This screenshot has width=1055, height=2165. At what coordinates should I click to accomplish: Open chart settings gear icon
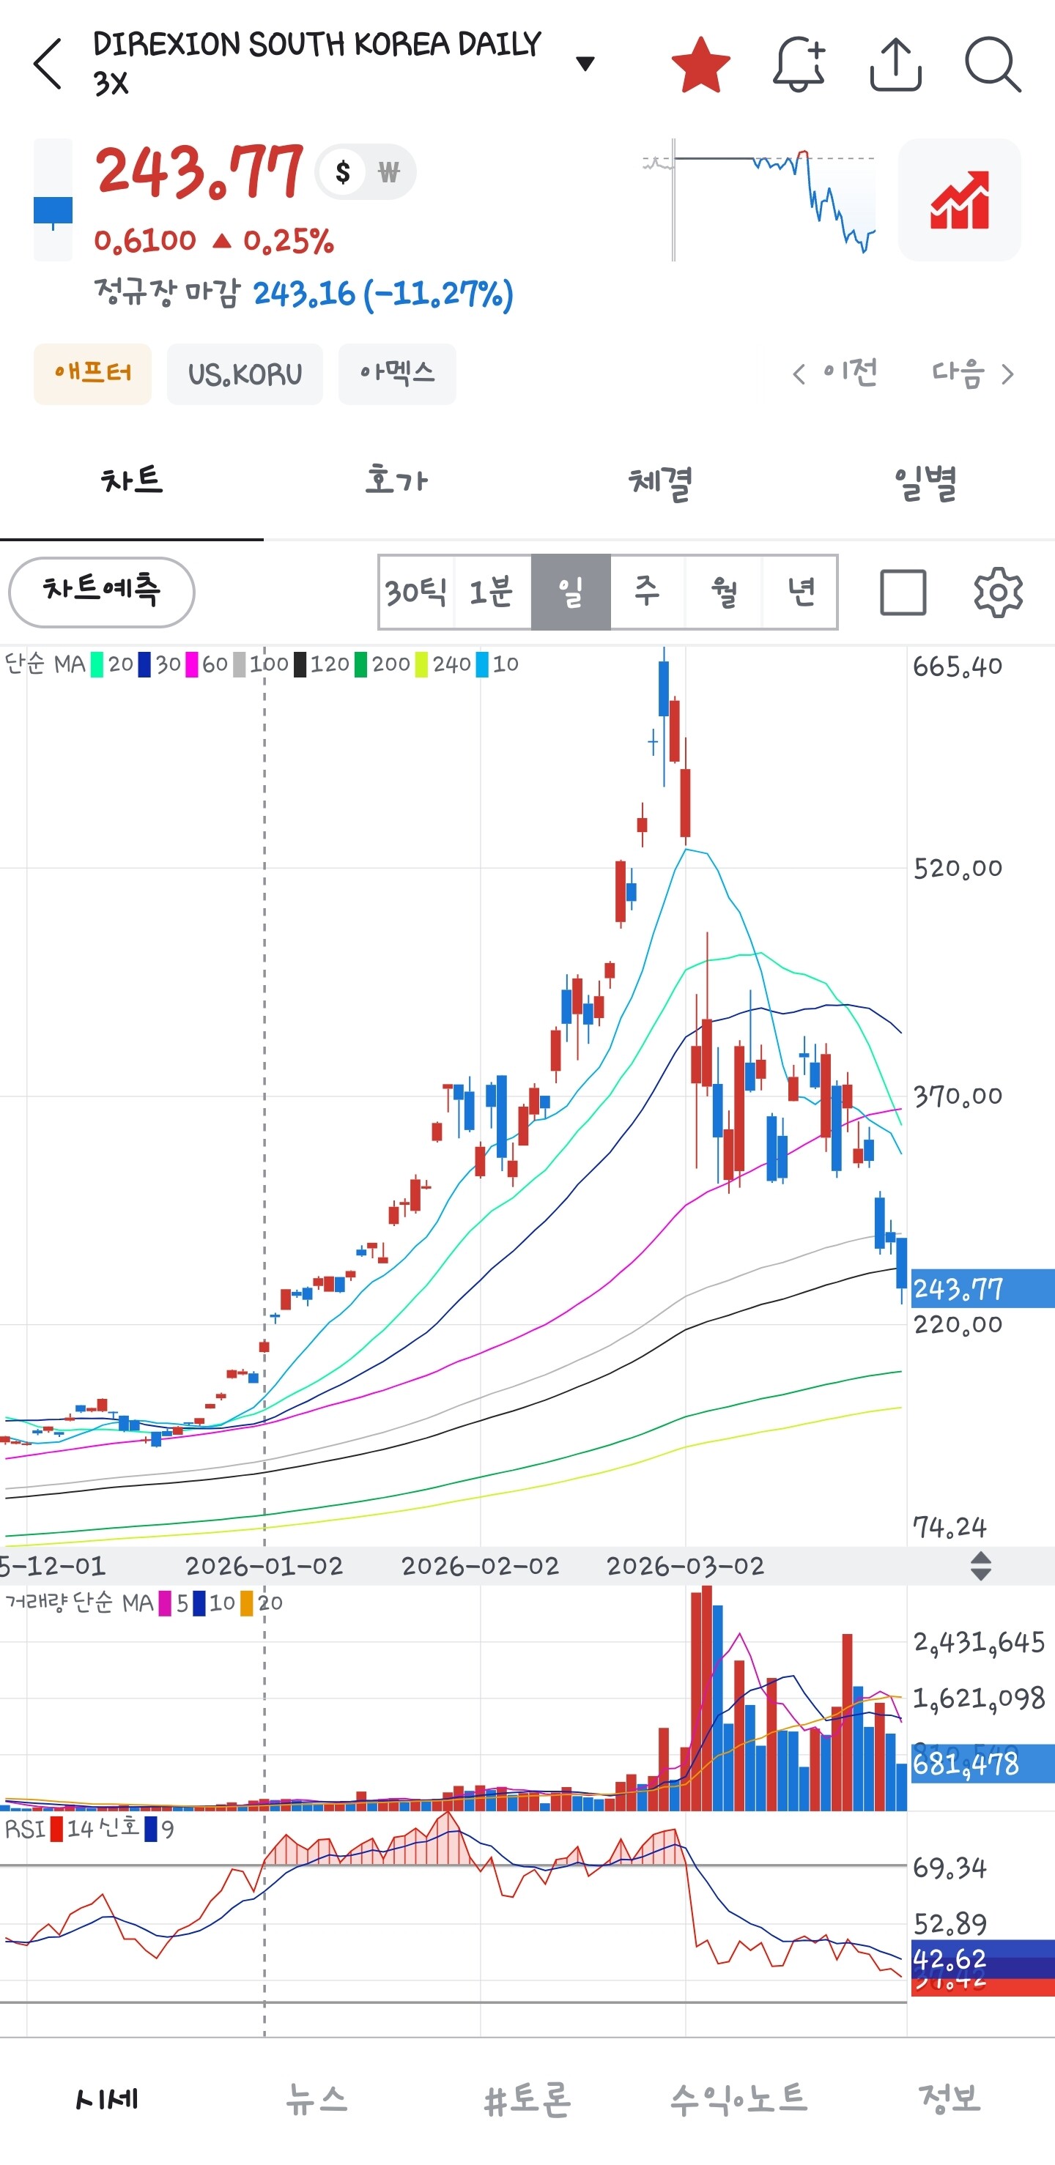tap(997, 593)
